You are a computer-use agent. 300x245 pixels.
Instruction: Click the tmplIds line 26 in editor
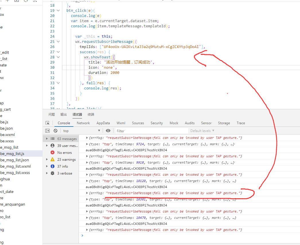pyautogui.click(x=142, y=47)
